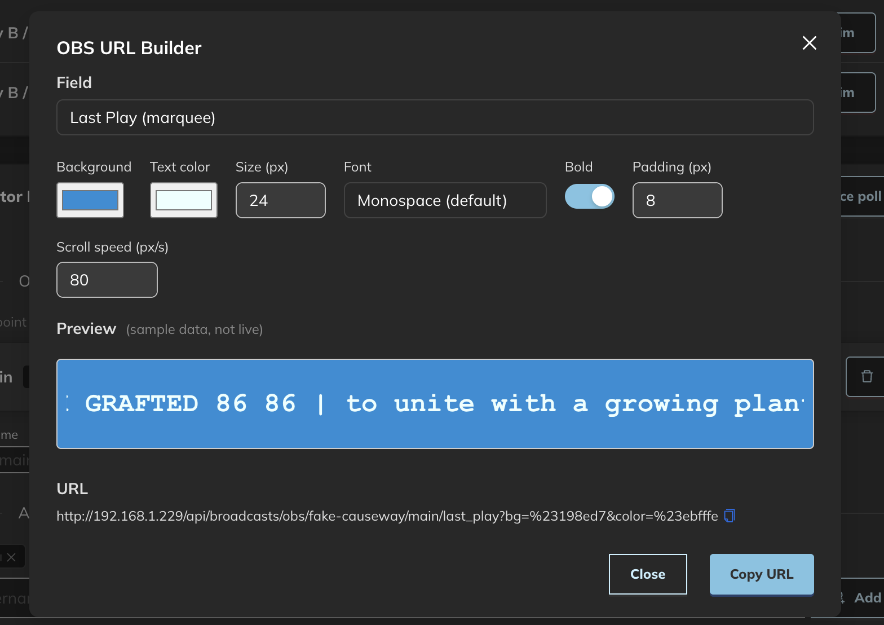Select the Size (px) input showing 24
884x625 pixels.
pyautogui.click(x=280, y=200)
